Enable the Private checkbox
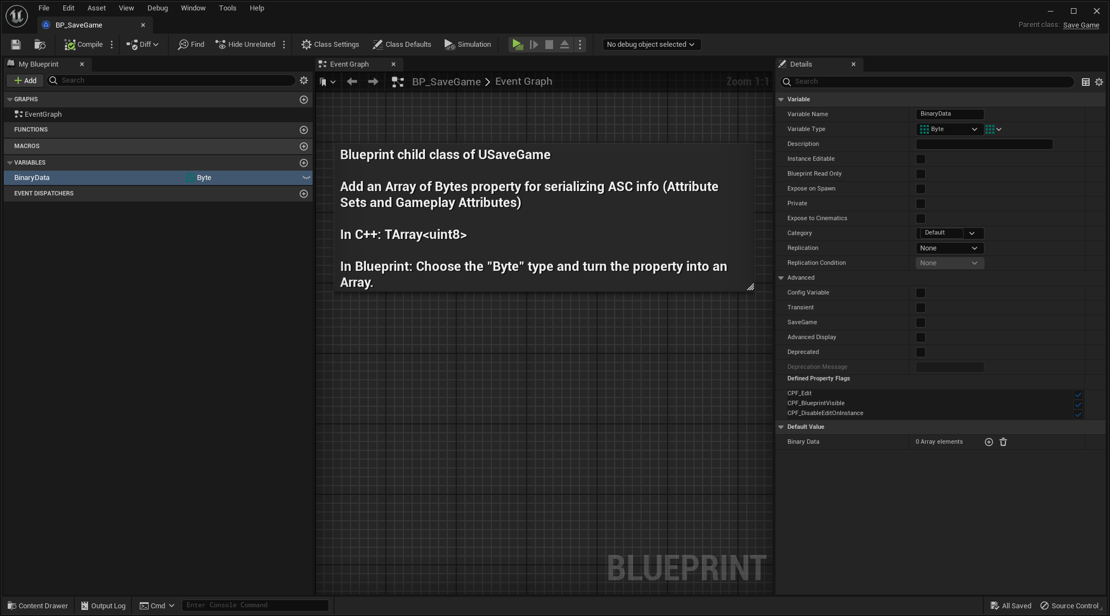The width and height of the screenshot is (1110, 616). tap(921, 204)
